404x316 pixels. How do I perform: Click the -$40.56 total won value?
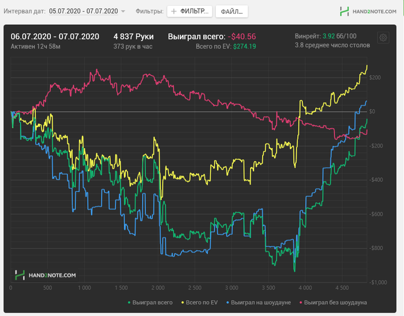pos(242,36)
